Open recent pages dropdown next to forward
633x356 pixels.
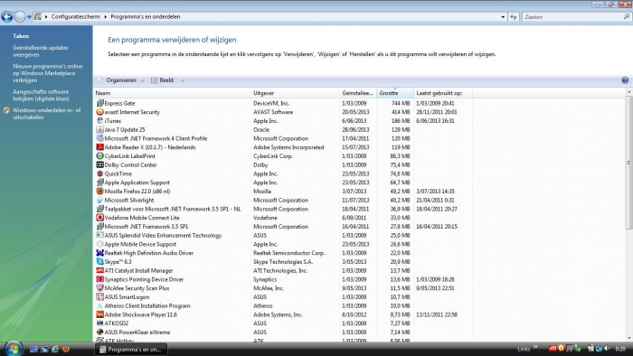(x=29, y=17)
